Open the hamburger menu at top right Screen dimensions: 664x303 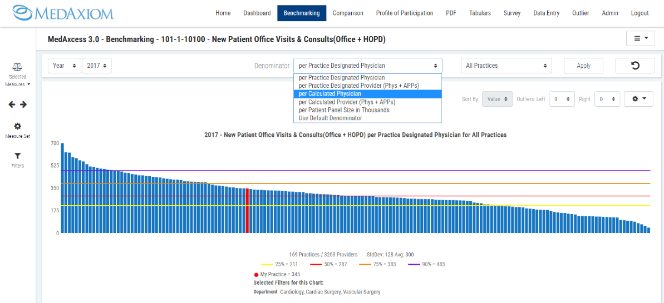tap(640, 38)
